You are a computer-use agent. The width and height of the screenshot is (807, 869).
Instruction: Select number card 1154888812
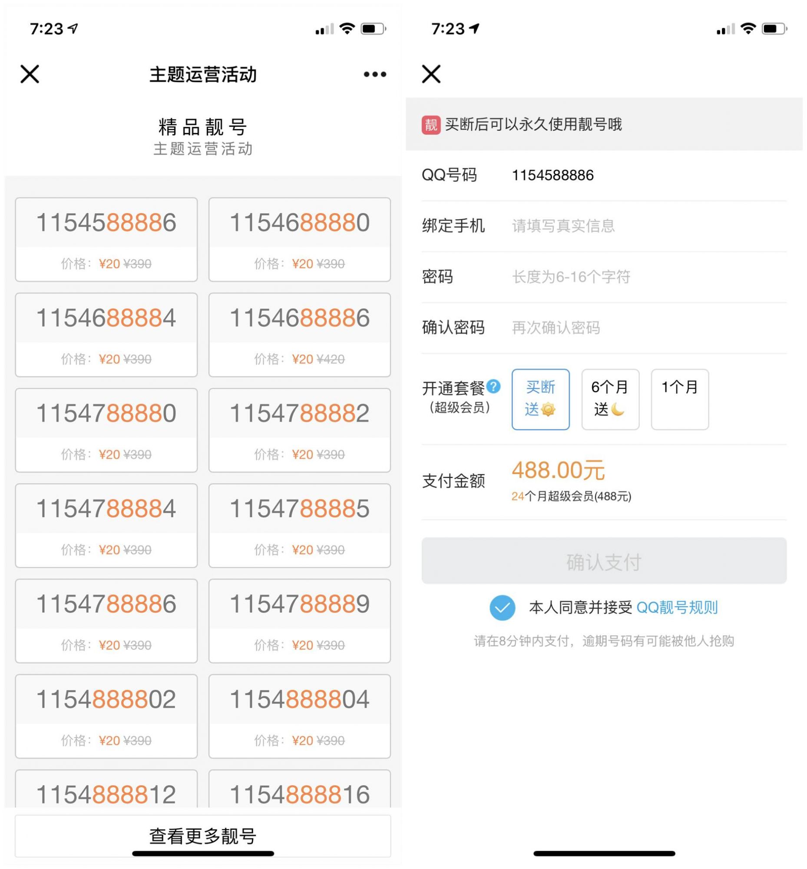pos(106,789)
